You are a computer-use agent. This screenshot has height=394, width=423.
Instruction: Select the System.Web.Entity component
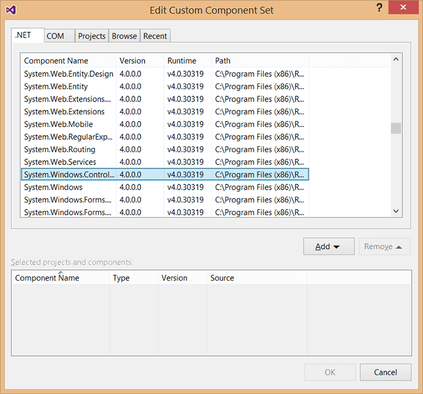pos(165,86)
